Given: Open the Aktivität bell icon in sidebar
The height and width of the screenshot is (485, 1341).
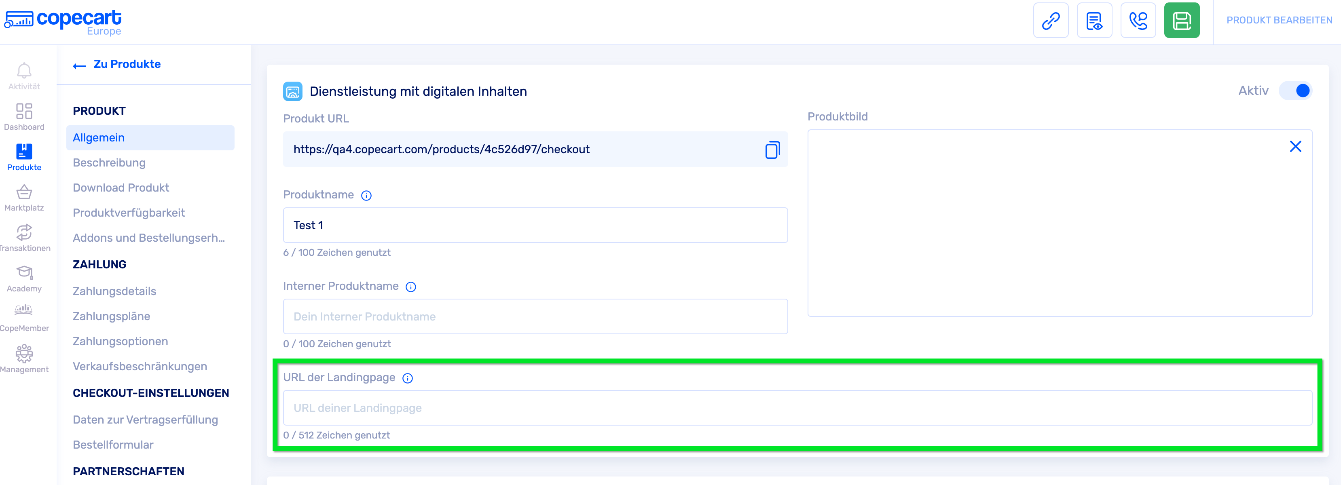Looking at the screenshot, I should click(24, 71).
